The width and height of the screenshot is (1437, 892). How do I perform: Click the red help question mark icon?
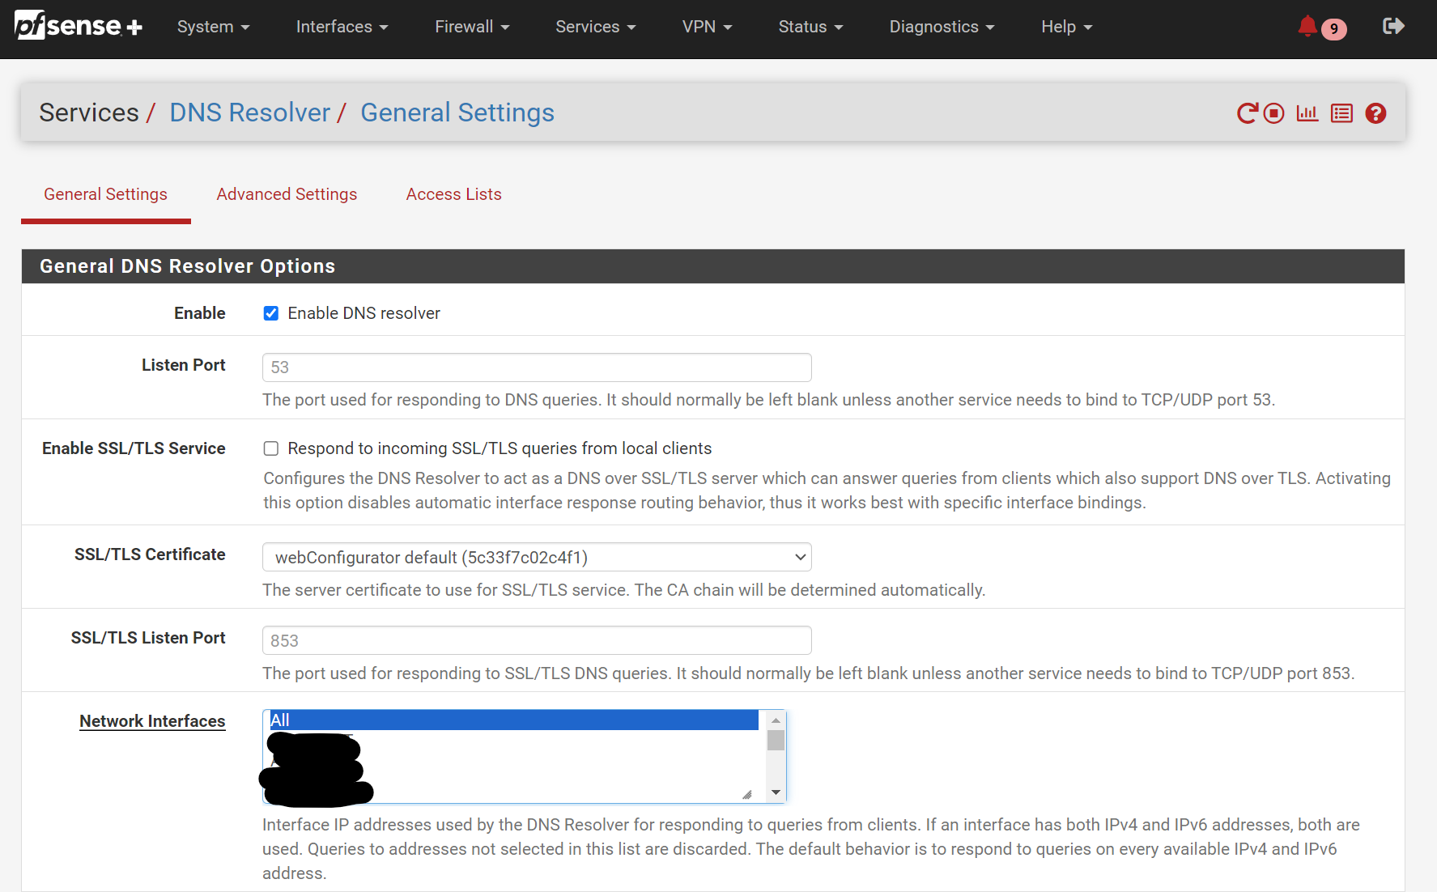click(x=1375, y=113)
